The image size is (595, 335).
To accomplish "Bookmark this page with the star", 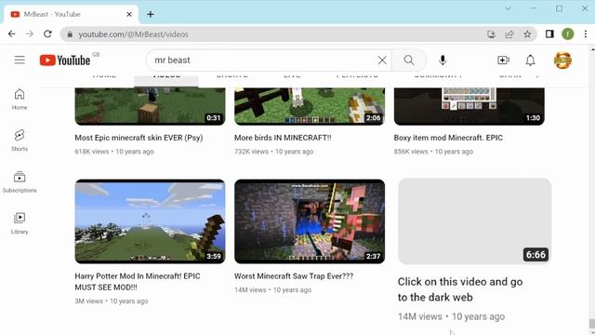I will click(527, 34).
